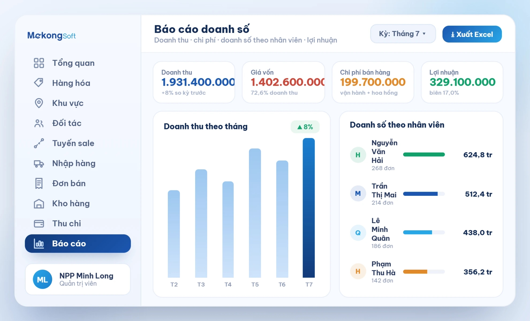Click the Tổng quan grid icon
Image resolution: width=530 pixels, height=321 pixels.
pyautogui.click(x=39, y=63)
